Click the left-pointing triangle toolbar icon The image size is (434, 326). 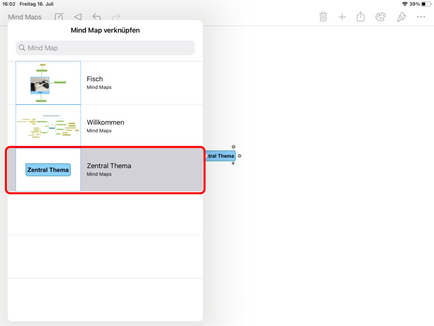78,17
